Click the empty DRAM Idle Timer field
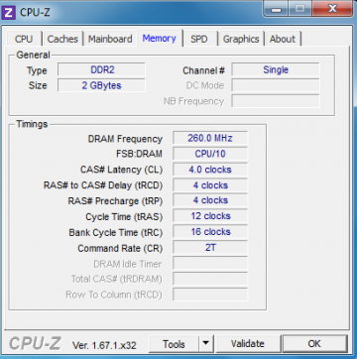 pyautogui.click(x=210, y=264)
